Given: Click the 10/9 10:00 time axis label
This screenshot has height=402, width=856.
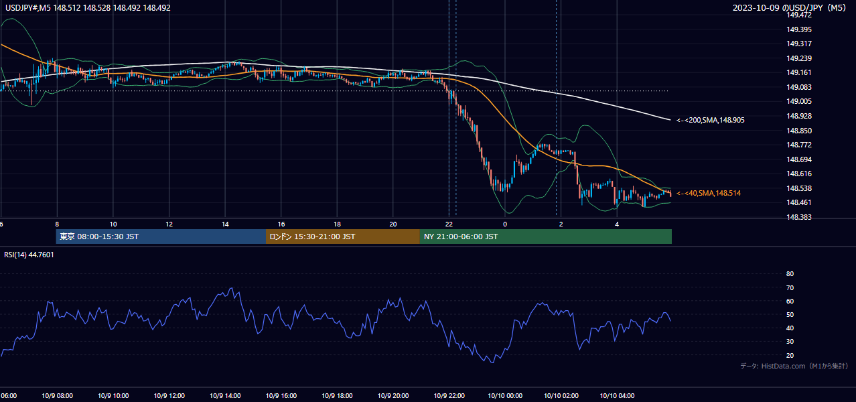Looking at the screenshot, I should [x=113, y=396].
